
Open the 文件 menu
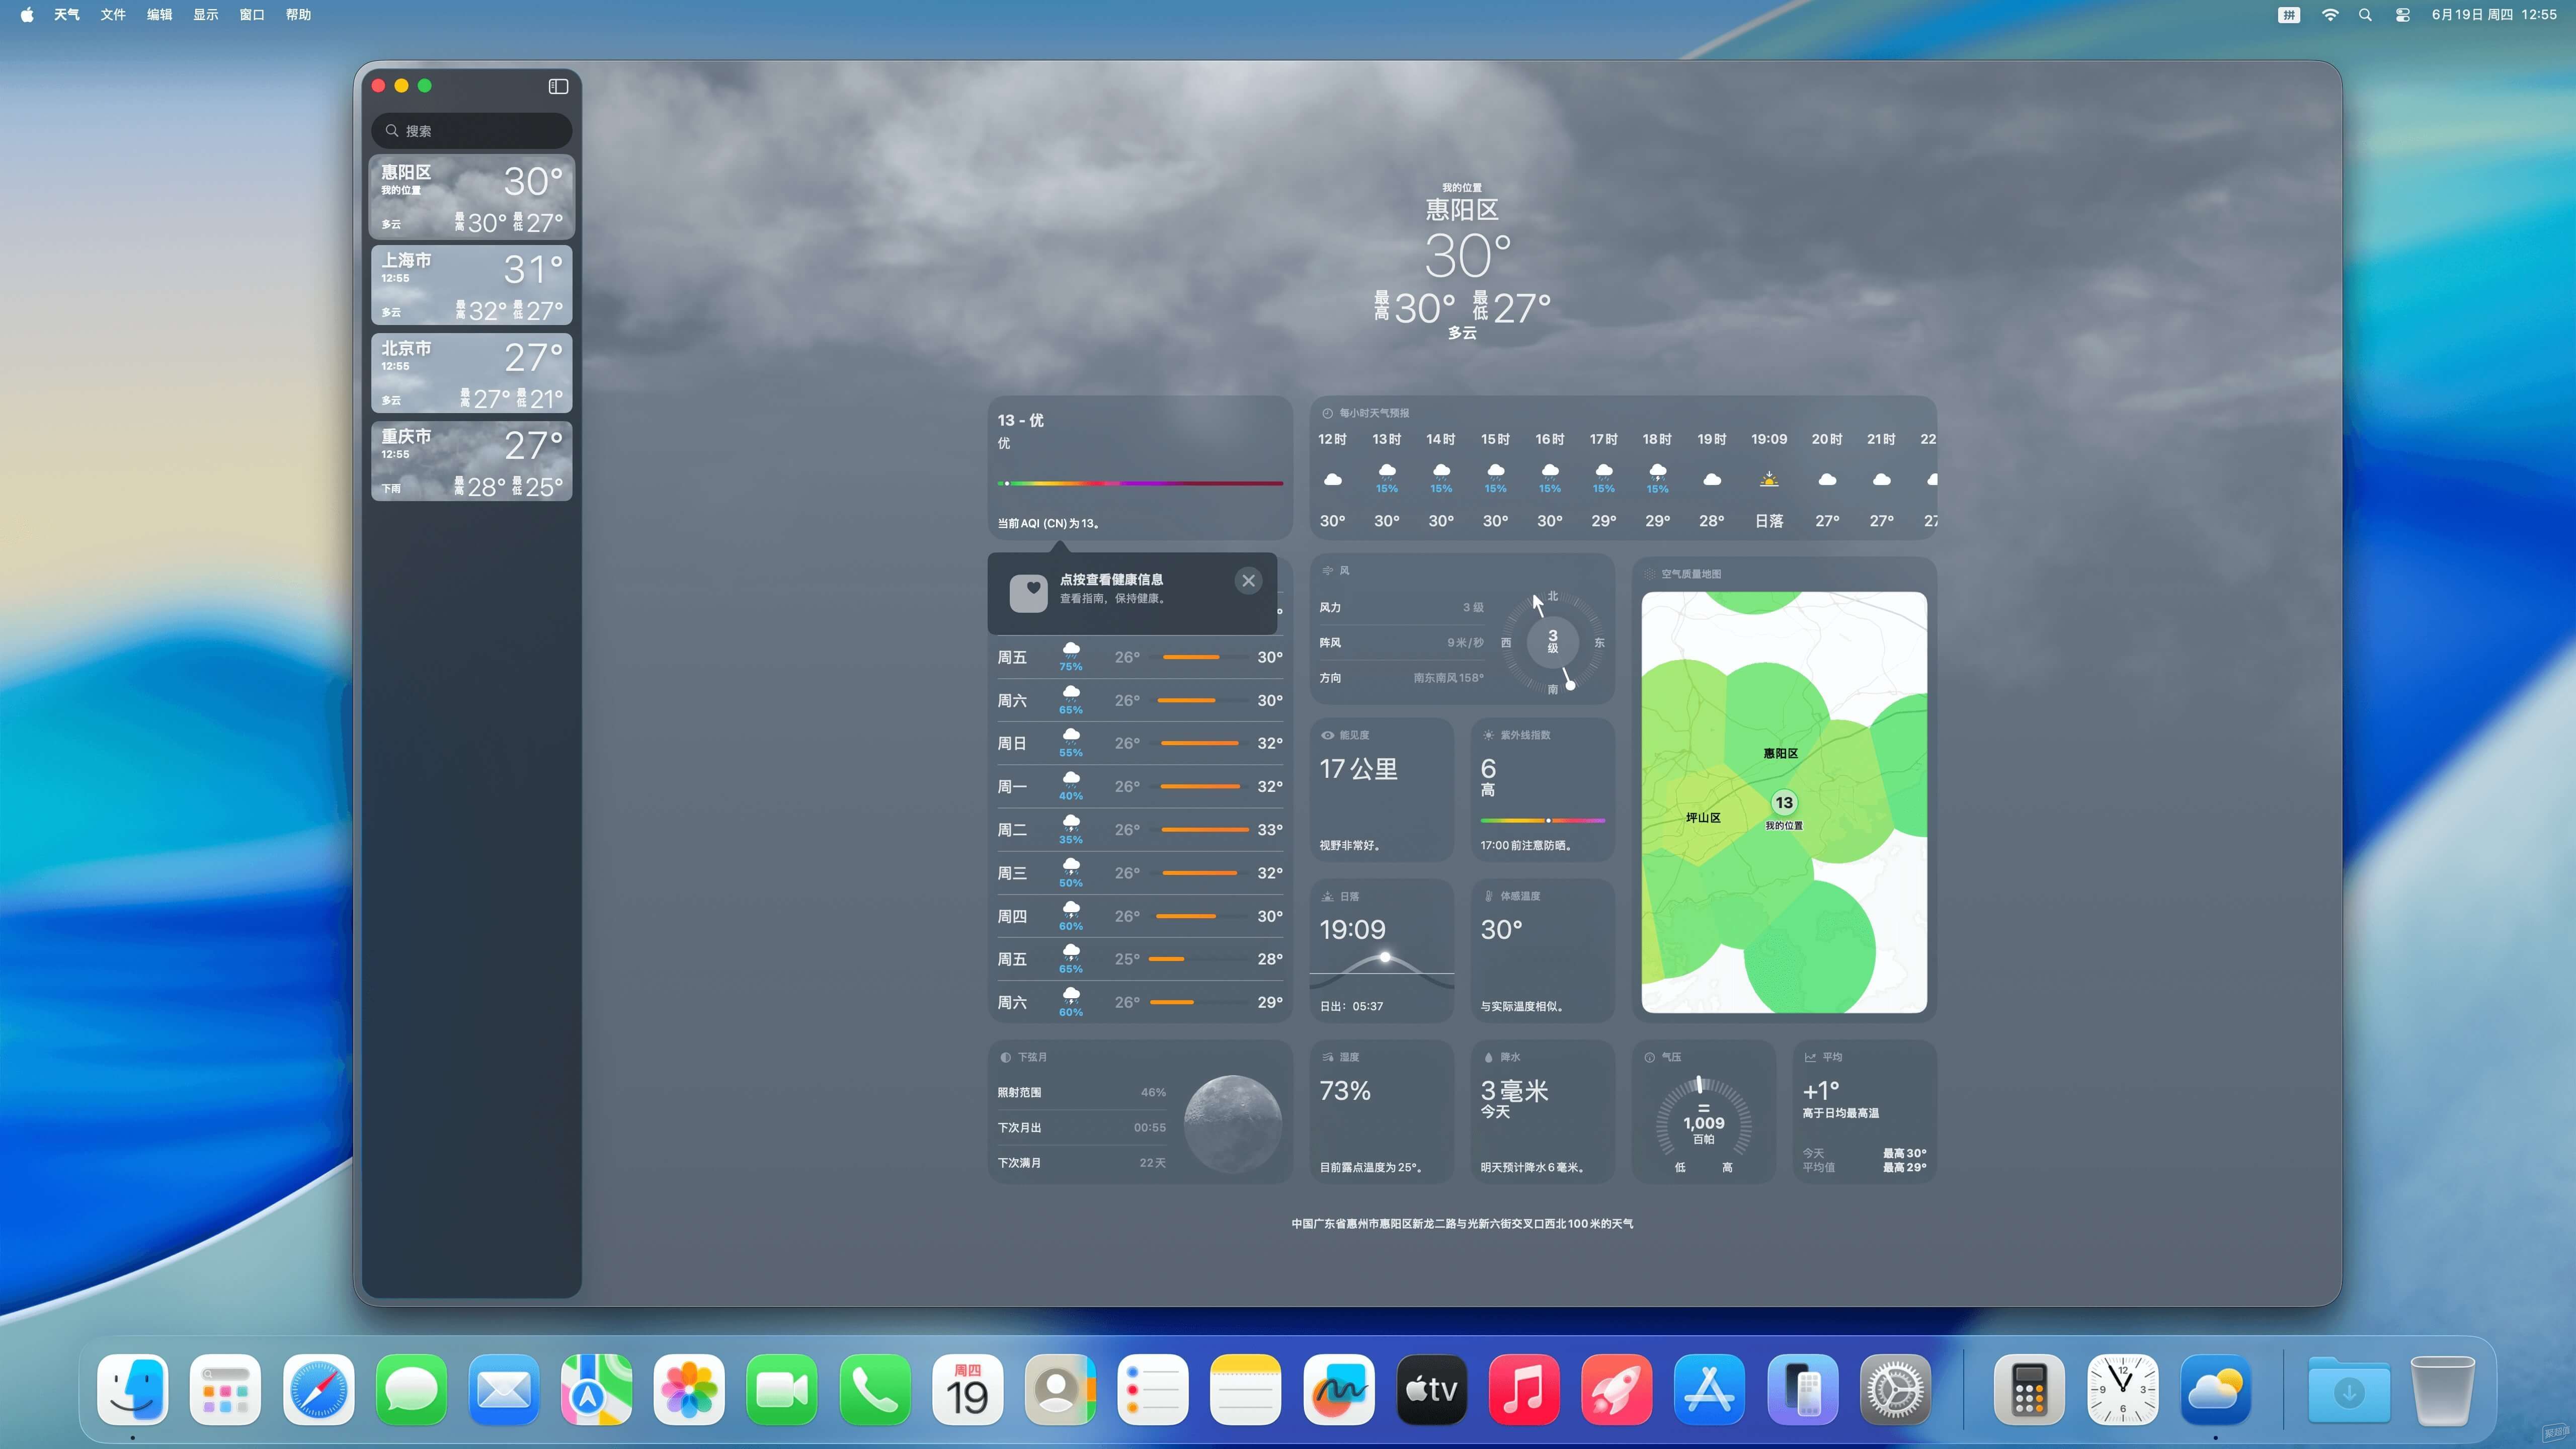point(113,14)
